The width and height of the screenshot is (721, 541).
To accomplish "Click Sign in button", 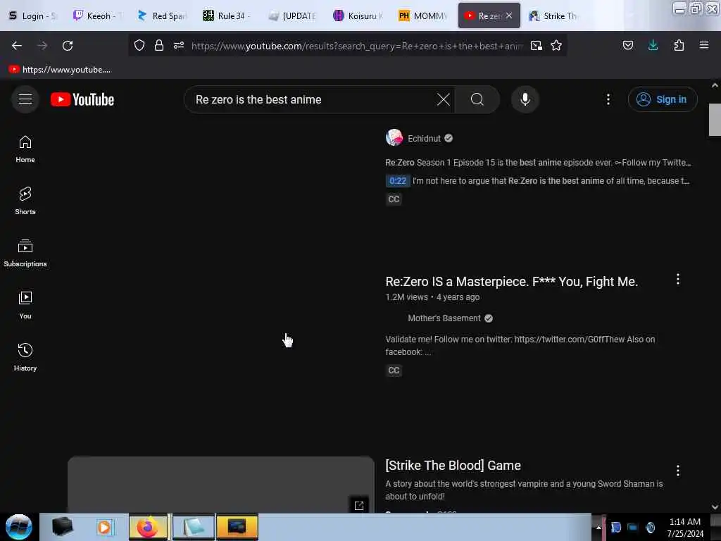I will pos(663,99).
